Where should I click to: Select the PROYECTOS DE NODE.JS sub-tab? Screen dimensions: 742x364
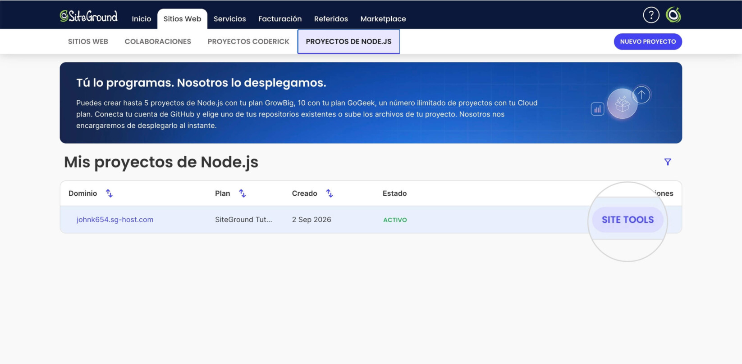point(348,41)
